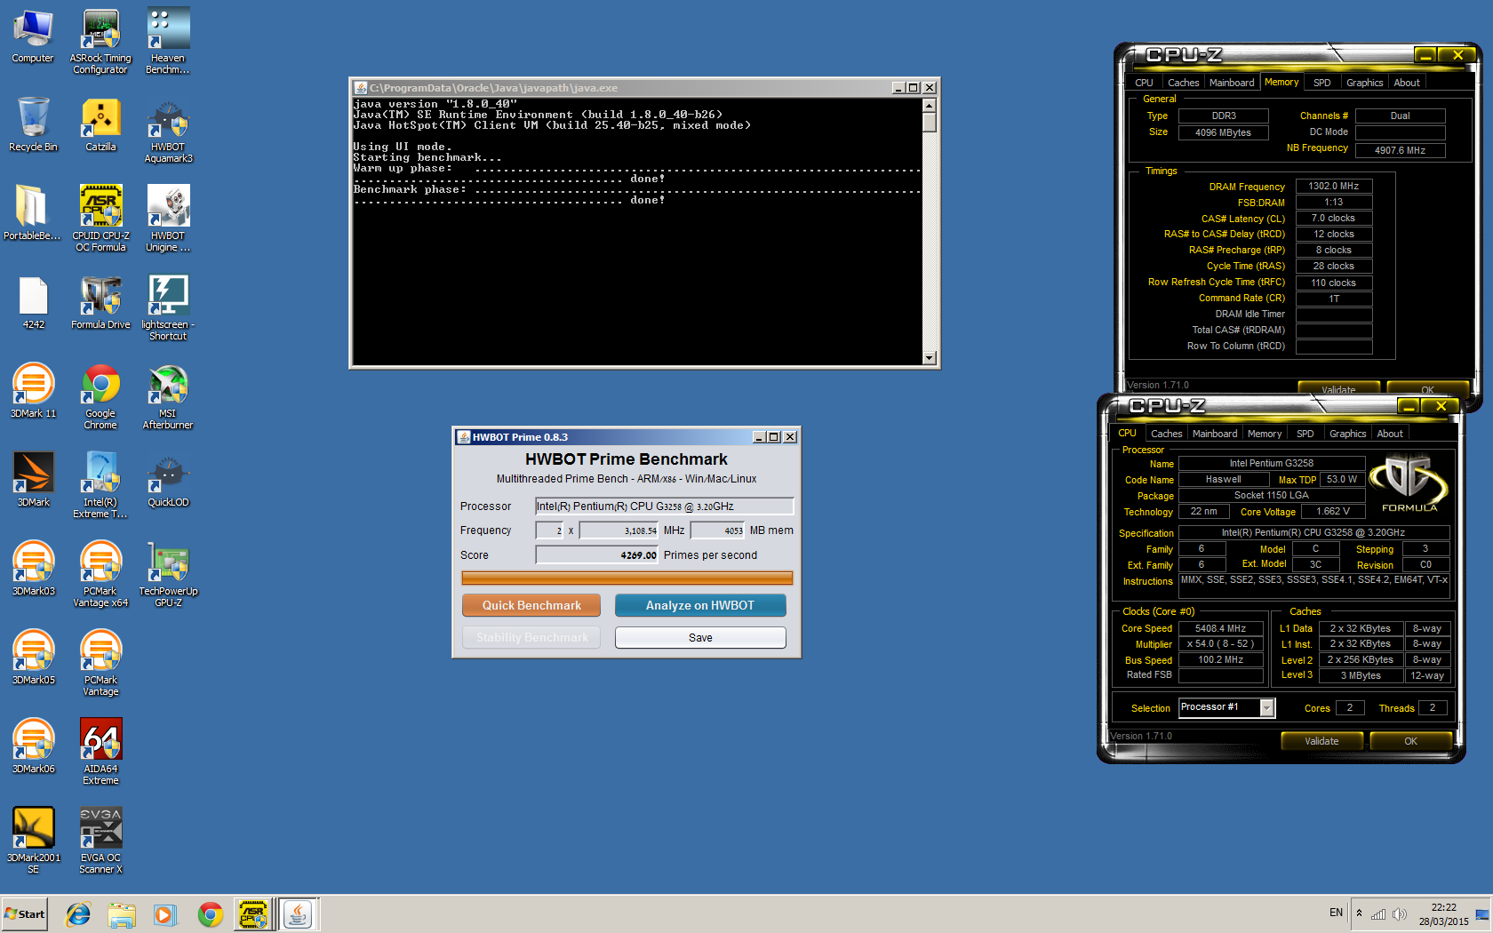1493x933 pixels.
Task: Click the Processor name field in HWBOT Prime
Action: pos(664,506)
